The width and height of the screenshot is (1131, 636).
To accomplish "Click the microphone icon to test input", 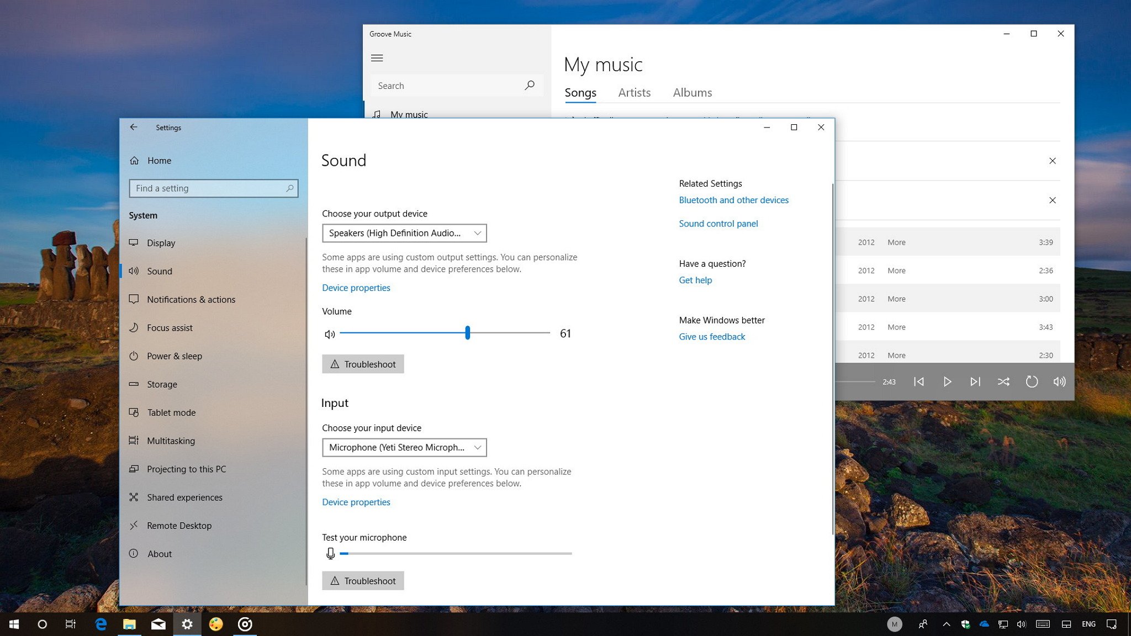I will [x=330, y=552].
